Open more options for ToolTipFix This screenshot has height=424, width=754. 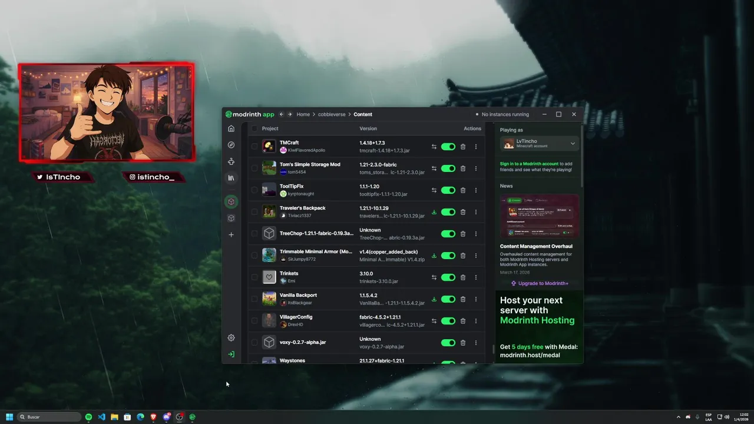(x=476, y=190)
